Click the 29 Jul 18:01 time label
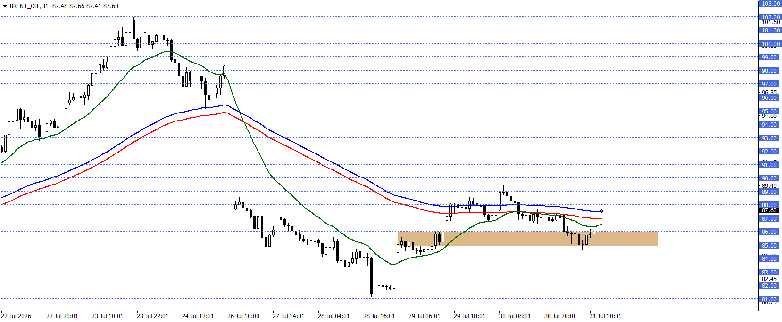The height and width of the screenshot is (322, 782). pyautogui.click(x=469, y=316)
